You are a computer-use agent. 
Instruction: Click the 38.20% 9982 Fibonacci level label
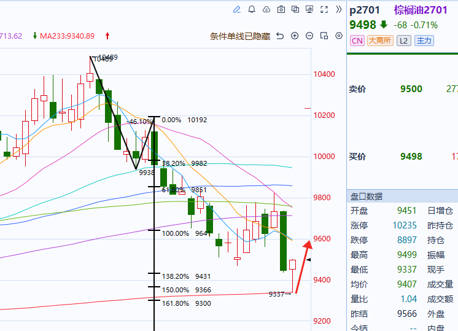pyautogui.click(x=184, y=163)
